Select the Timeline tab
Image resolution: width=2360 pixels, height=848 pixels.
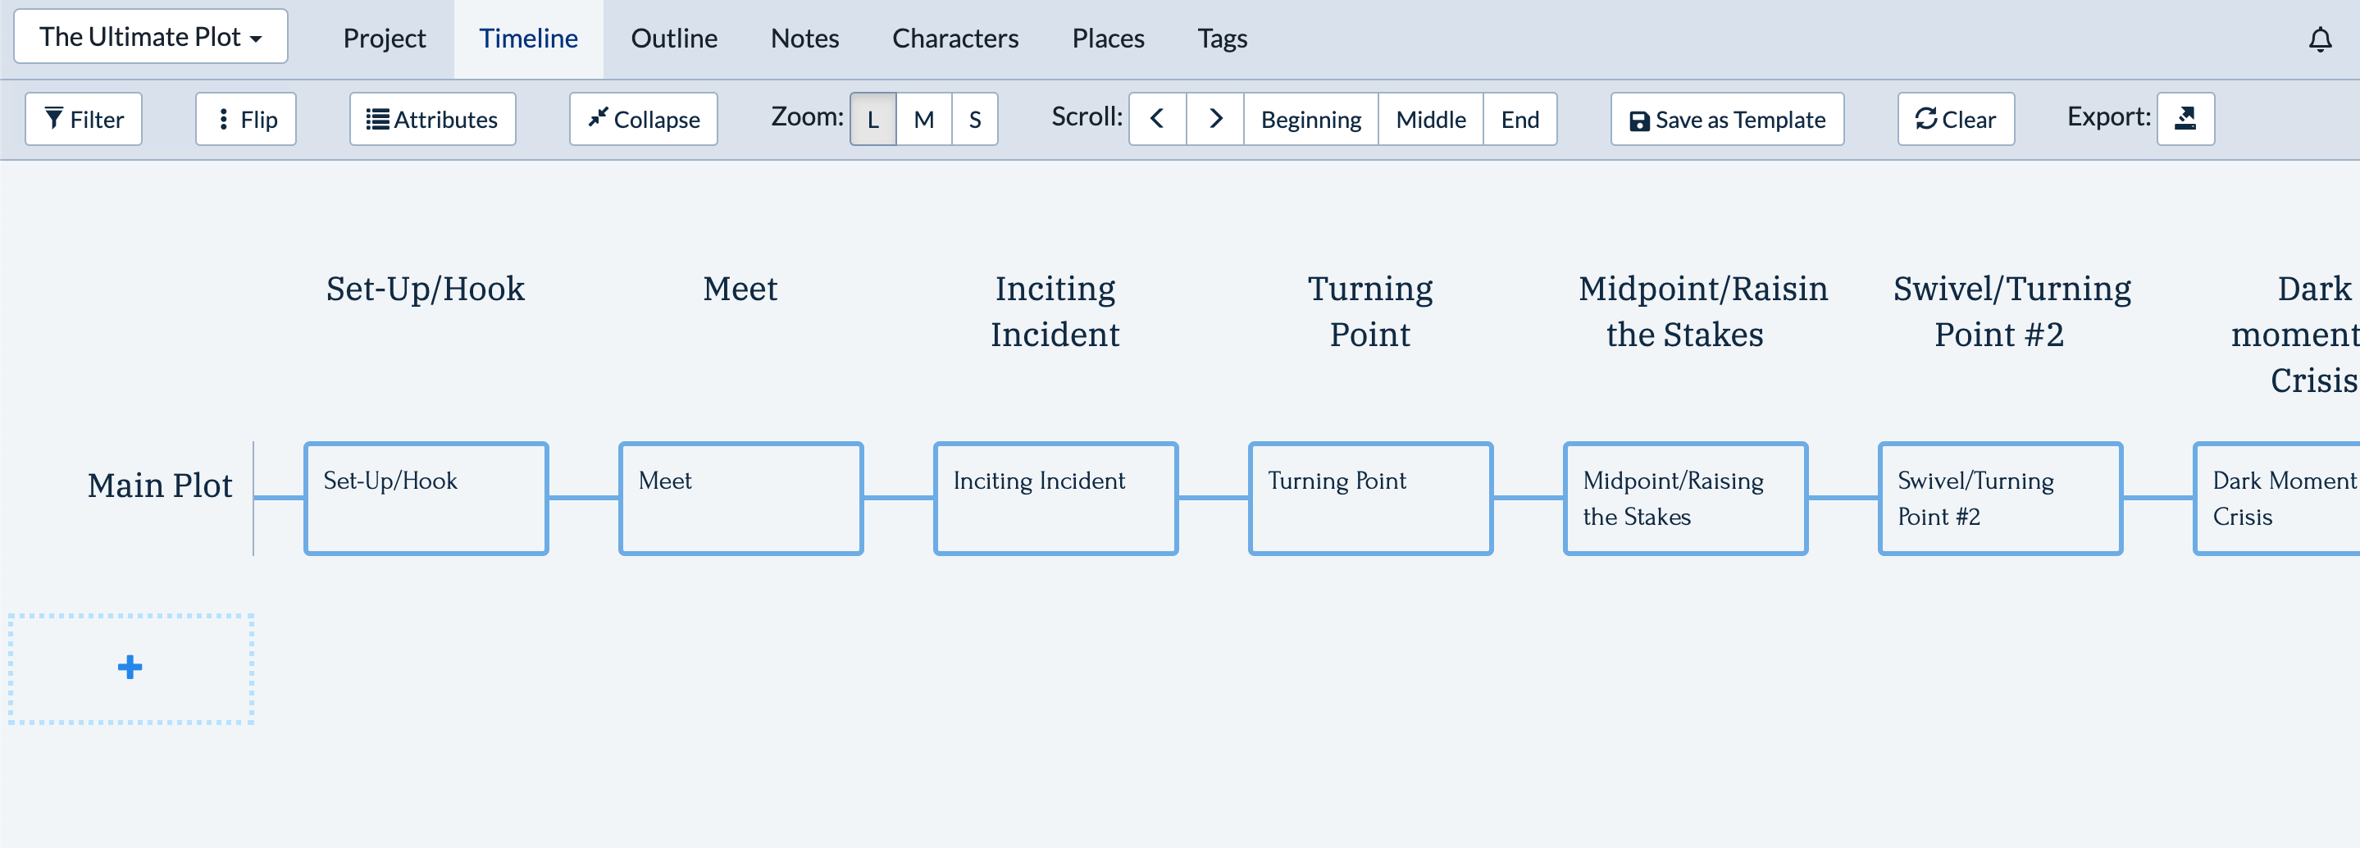528,39
